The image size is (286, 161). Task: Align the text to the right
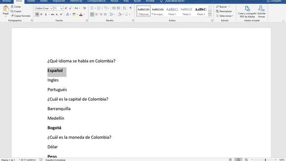[101, 14]
